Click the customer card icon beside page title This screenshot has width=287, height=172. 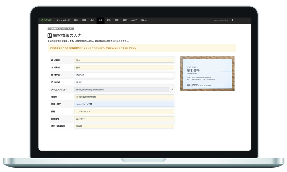(x=50, y=36)
